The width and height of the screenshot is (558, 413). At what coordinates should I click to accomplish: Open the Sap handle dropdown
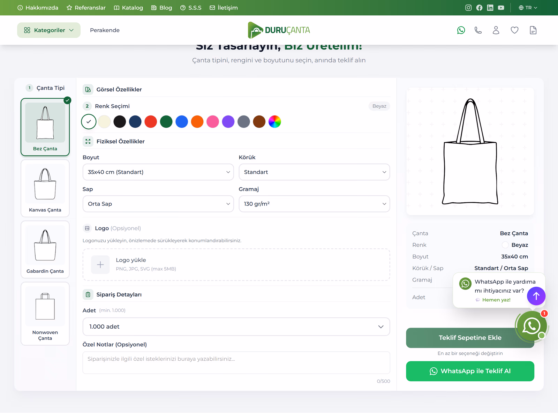(158, 204)
